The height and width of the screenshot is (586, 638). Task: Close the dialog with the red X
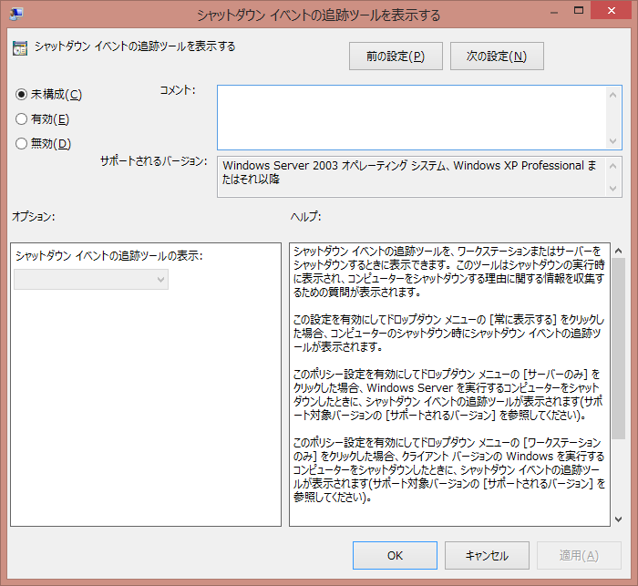point(612,11)
